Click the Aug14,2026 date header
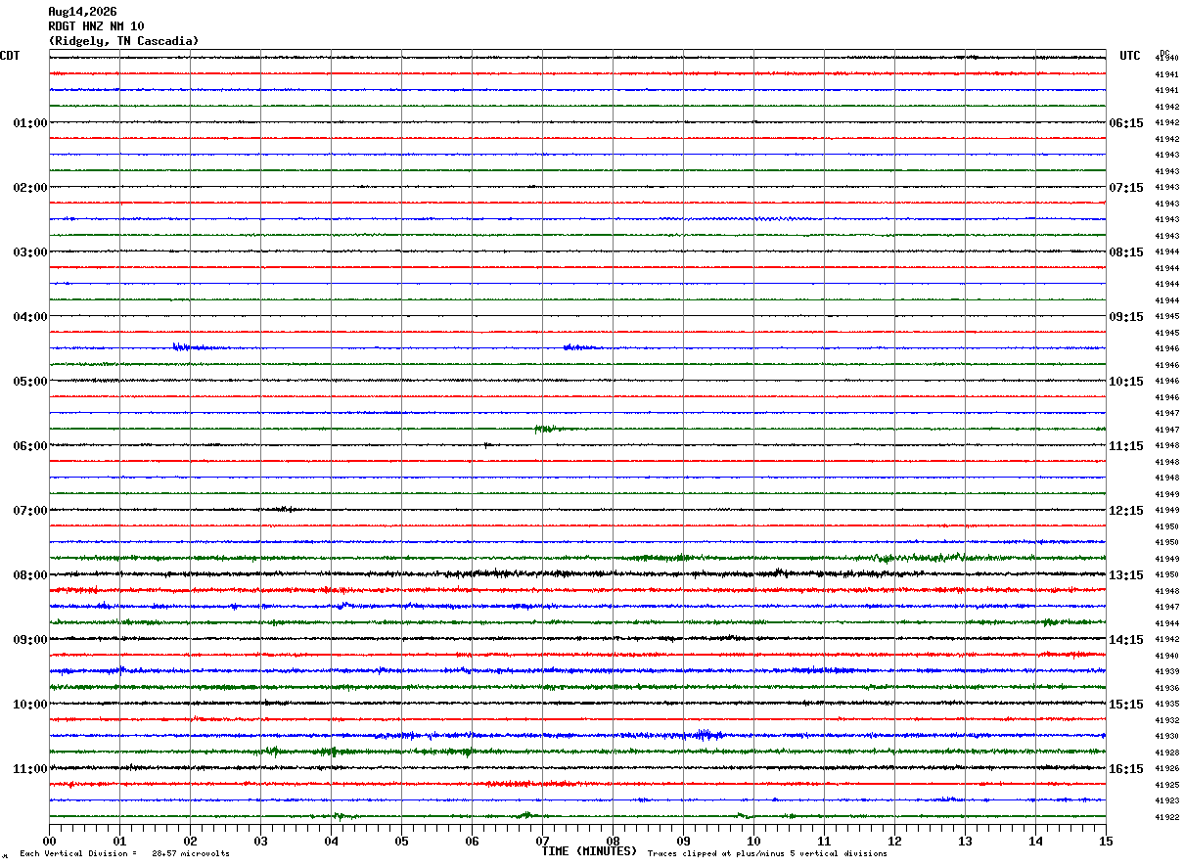 pyautogui.click(x=82, y=12)
